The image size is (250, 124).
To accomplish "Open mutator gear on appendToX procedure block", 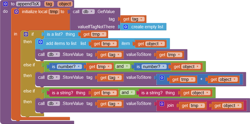I will 5,4.
